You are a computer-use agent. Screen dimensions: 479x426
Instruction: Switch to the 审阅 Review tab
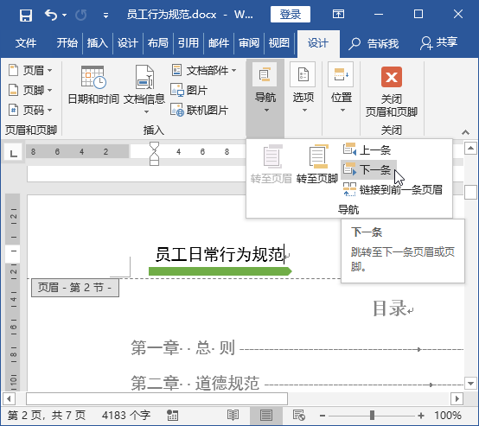249,42
